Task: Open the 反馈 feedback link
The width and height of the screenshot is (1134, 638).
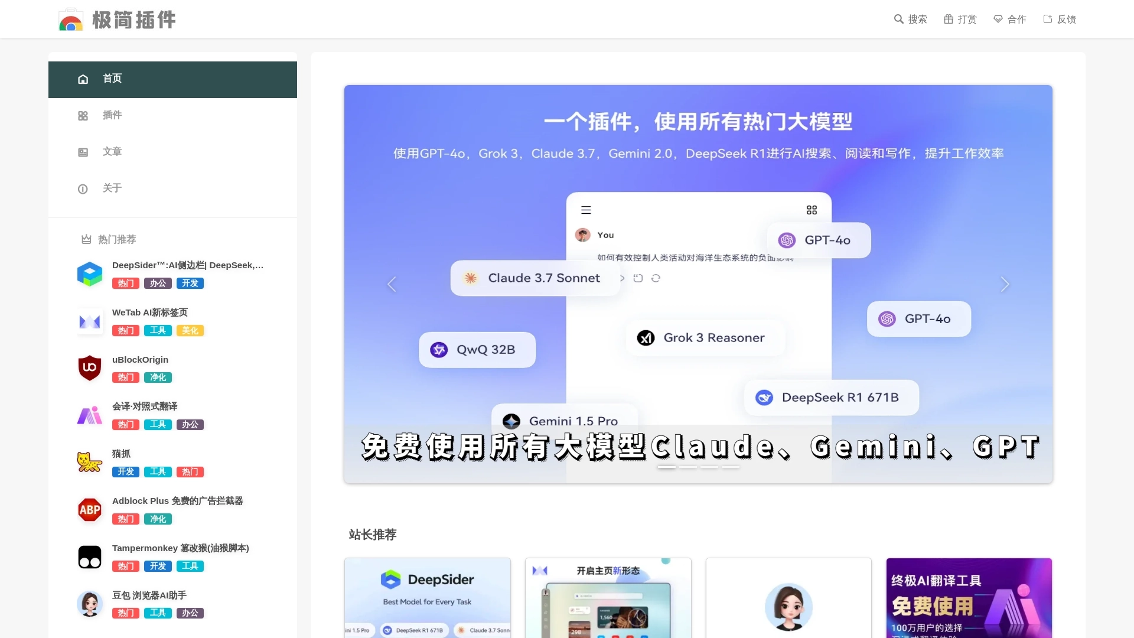Action: pyautogui.click(x=1059, y=19)
